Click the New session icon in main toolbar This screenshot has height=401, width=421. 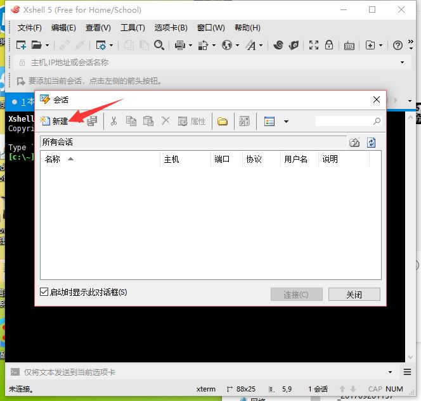[x=21, y=45]
